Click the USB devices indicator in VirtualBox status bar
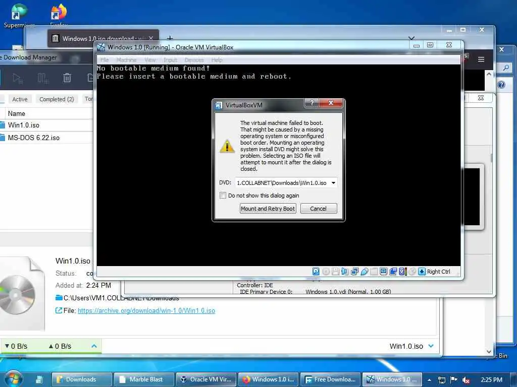Viewport: 517px width, 387px height. click(365, 272)
